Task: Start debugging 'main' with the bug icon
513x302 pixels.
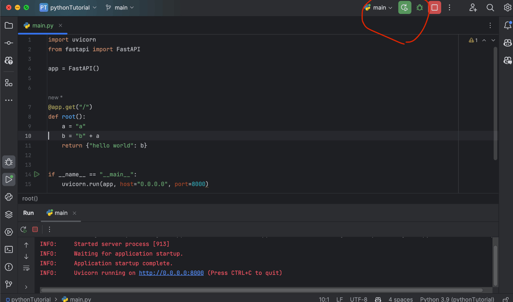Action: [420, 7]
